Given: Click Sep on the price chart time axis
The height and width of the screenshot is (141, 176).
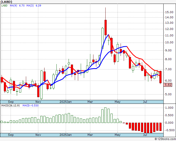Looking at the screenshot, I should point(11,102).
